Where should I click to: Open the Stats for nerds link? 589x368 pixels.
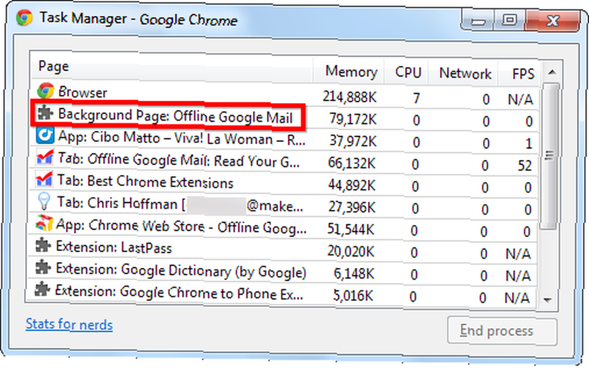click(69, 324)
